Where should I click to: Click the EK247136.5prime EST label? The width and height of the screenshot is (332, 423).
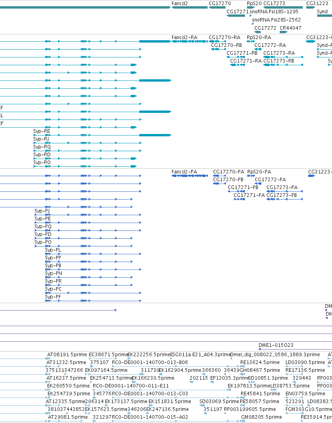click(x=167, y=409)
